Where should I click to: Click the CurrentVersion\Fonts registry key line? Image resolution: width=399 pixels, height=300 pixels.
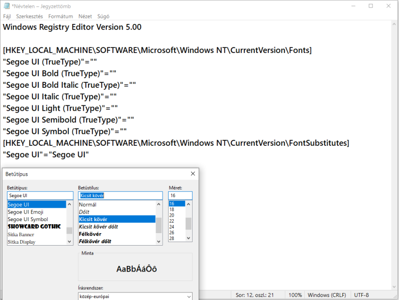pyautogui.click(x=157, y=50)
